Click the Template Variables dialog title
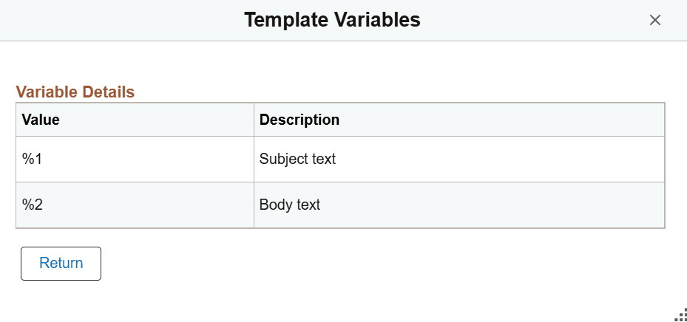The image size is (687, 322). click(x=332, y=20)
